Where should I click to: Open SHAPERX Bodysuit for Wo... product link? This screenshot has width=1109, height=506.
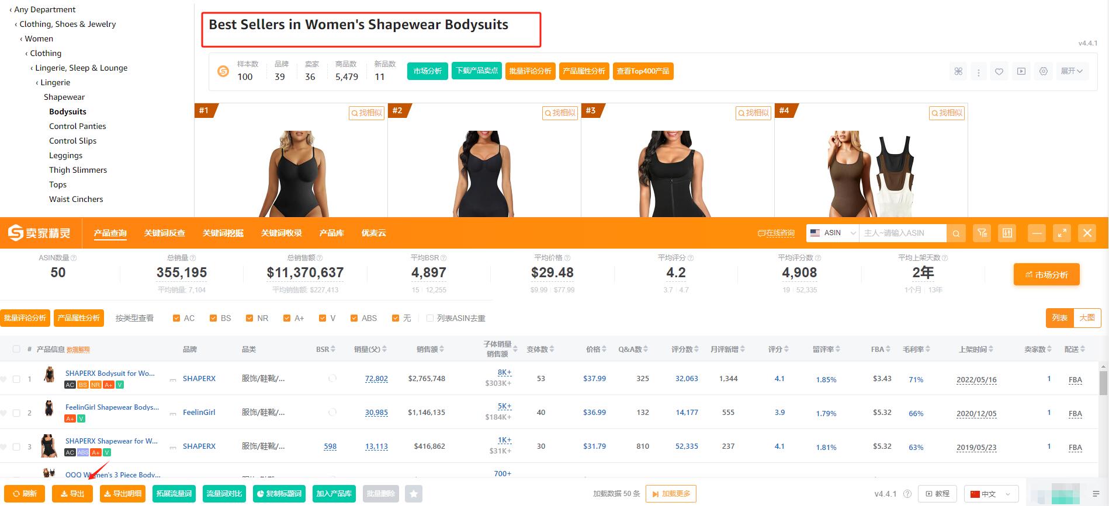coord(110,374)
